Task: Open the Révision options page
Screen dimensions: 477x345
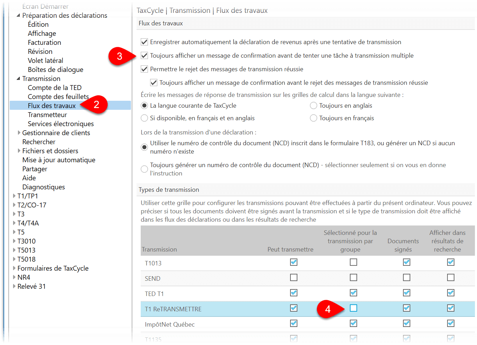Action: coord(40,51)
